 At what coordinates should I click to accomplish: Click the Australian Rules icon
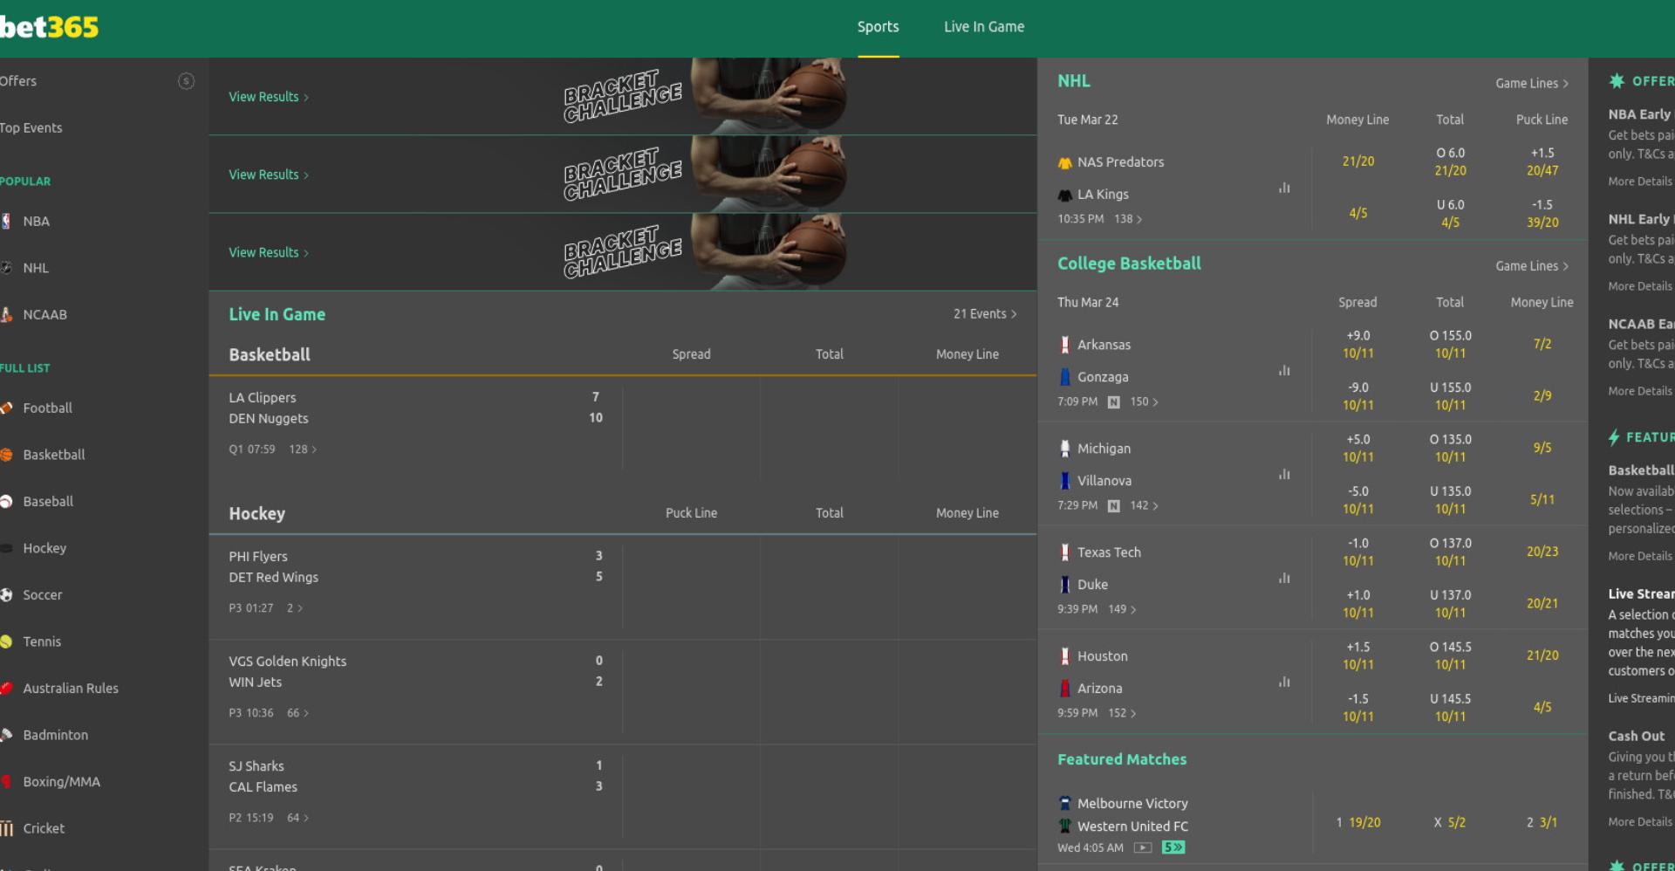pyautogui.click(x=6, y=688)
